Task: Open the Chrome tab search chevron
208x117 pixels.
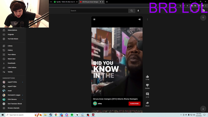Action: tap(190, 2)
